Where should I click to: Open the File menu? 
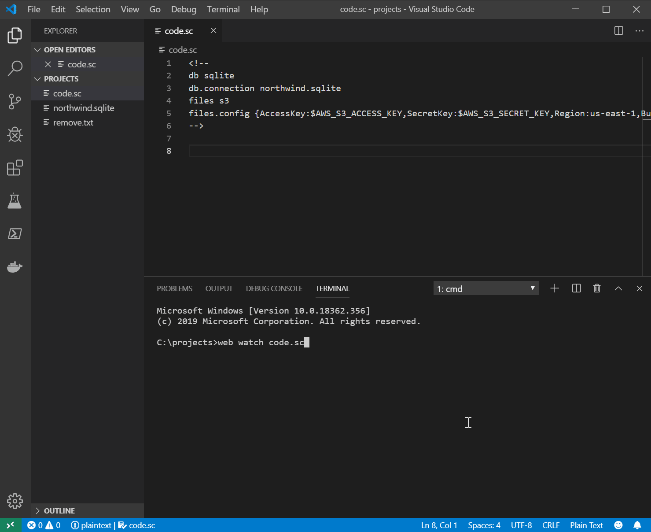click(34, 9)
